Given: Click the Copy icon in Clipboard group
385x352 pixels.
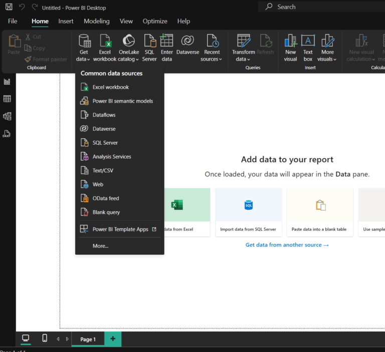Looking at the screenshot, I should coord(28,48).
